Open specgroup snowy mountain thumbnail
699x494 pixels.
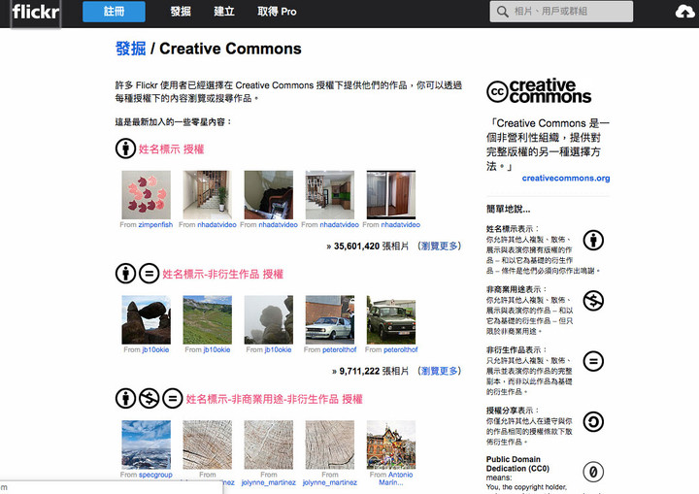(x=147, y=445)
